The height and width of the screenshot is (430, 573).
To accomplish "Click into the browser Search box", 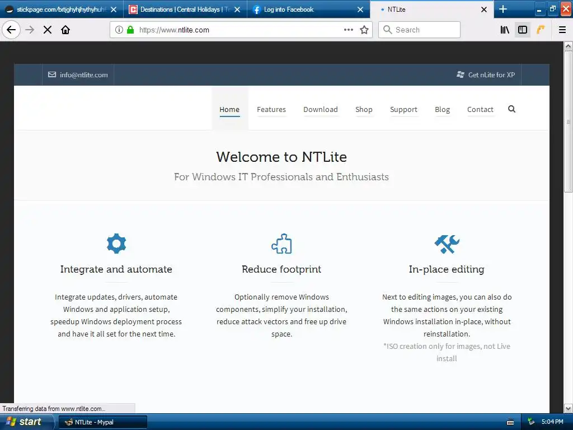I will [419, 30].
